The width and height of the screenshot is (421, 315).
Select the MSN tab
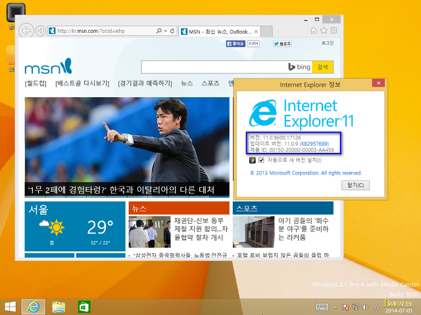219,31
